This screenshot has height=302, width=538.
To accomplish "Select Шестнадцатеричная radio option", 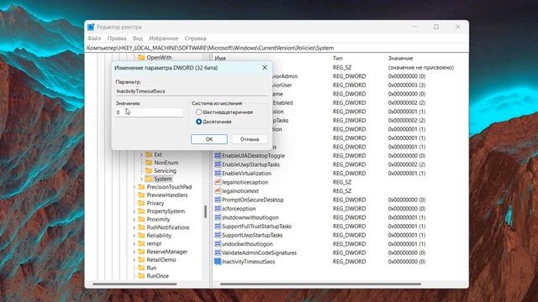I will click(x=198, y=112).
